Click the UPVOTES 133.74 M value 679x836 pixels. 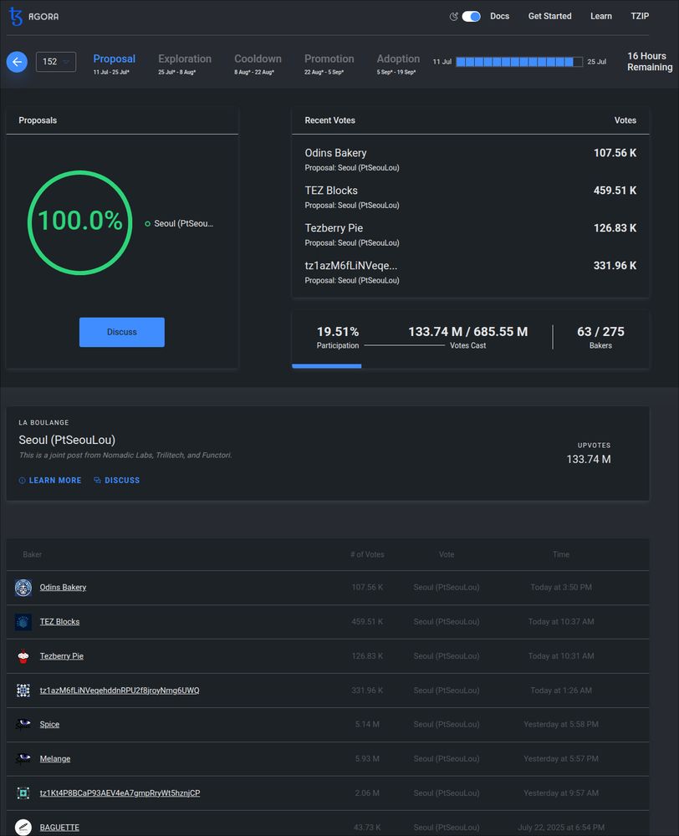[x=589, y=459]
